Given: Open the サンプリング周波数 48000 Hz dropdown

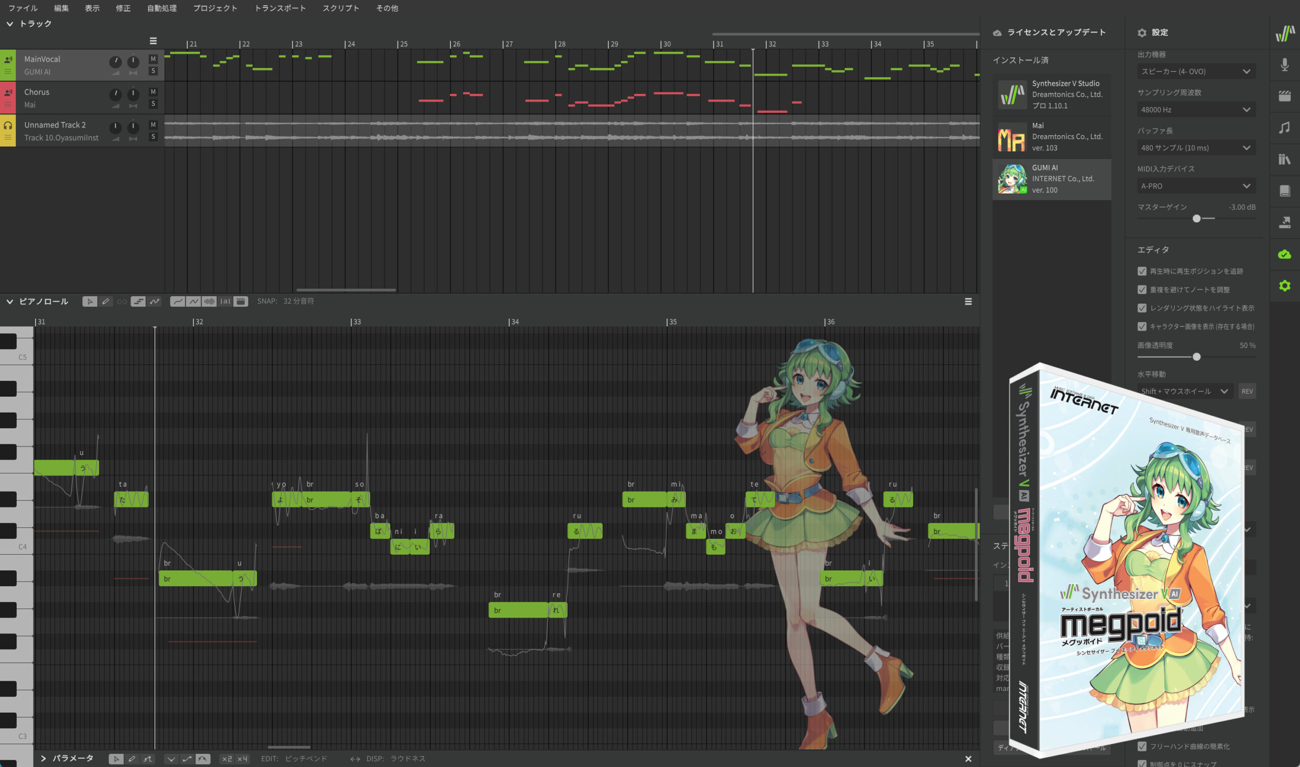Looking at the screenshot, I should [1195, 110].
